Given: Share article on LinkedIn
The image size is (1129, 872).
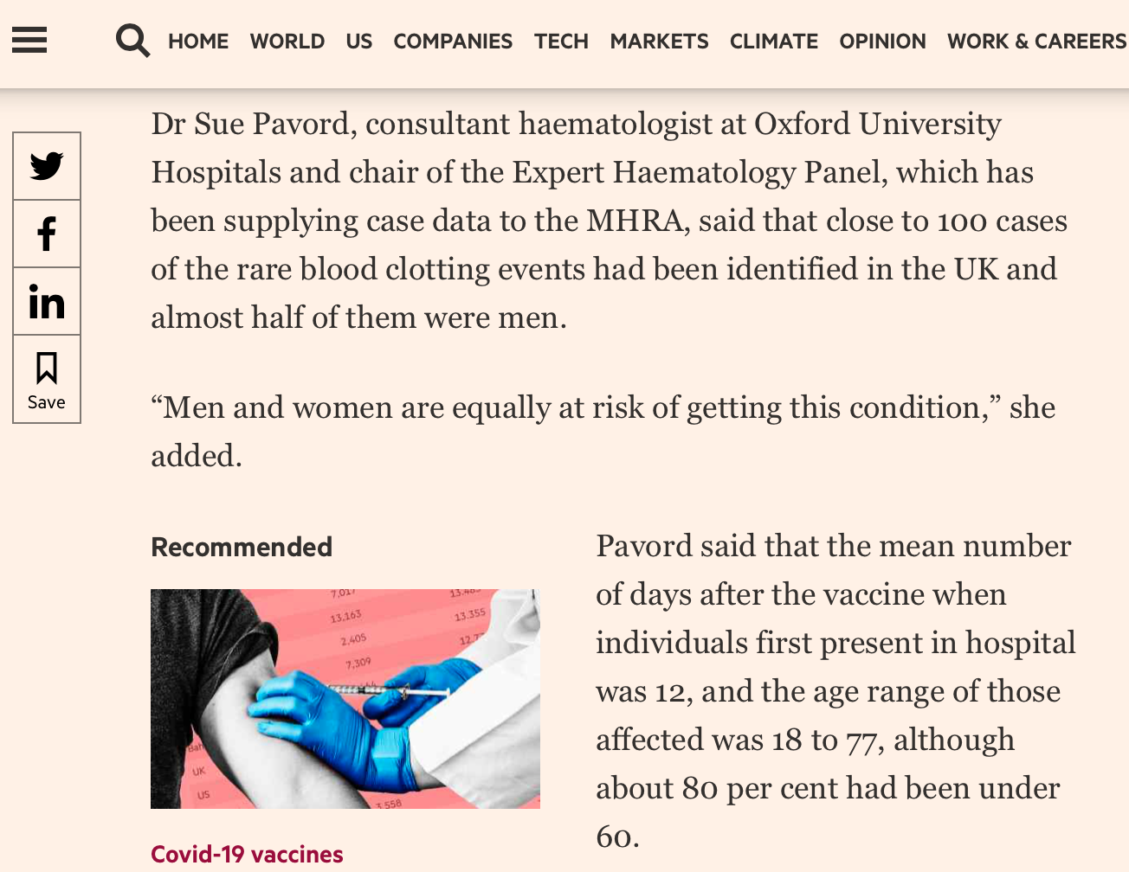Looking at the screenshot, I should (x=47, y=301).
